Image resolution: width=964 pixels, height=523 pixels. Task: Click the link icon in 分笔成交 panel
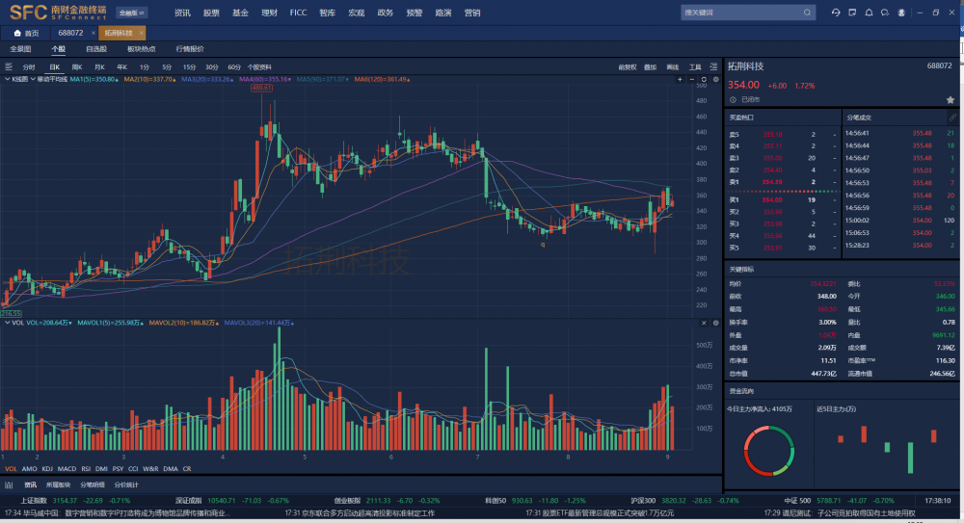coord(952,117)
